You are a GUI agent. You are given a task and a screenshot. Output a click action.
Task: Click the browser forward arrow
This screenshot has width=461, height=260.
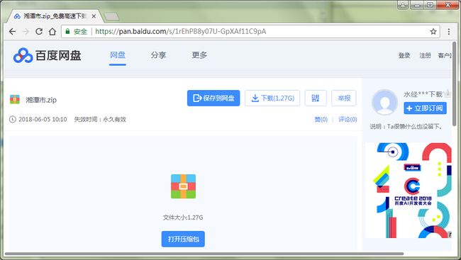pyautogui.click(x=26, y=31)
